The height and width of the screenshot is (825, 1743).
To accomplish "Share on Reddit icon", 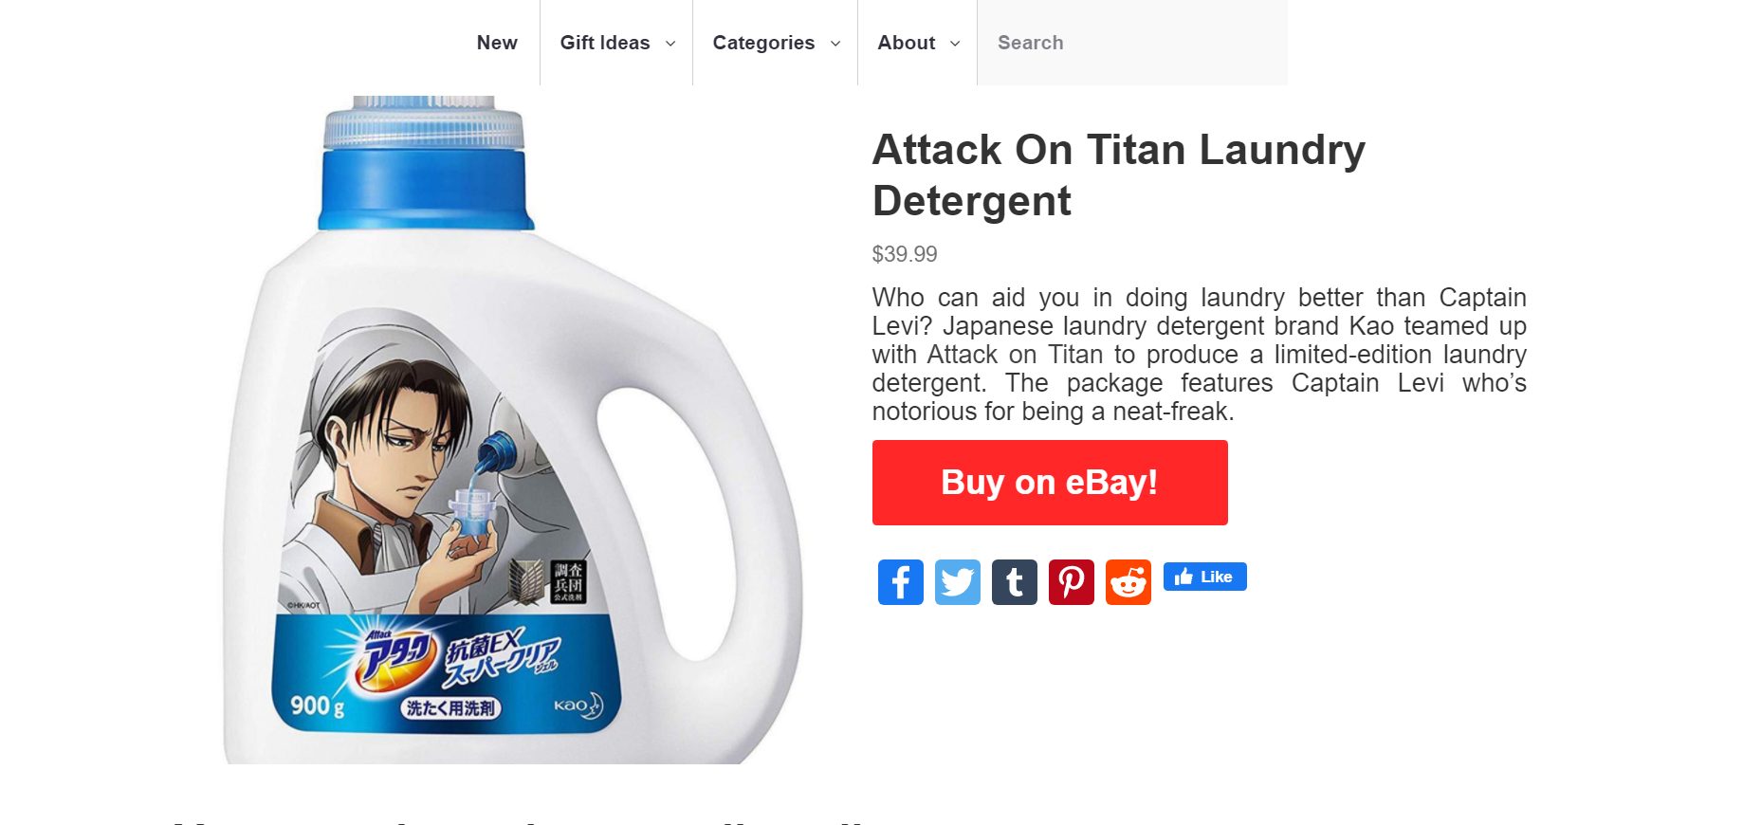I will pos(1128,582).
